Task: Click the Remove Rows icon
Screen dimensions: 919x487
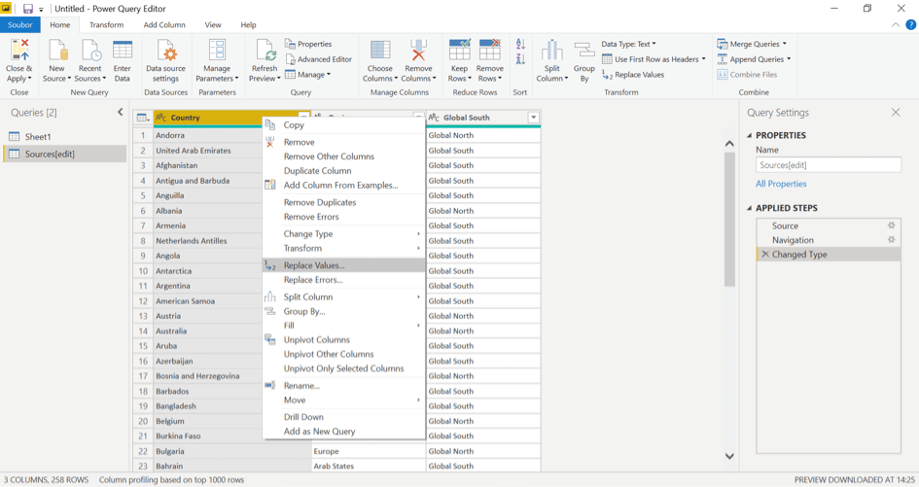Action: point(489,51)
